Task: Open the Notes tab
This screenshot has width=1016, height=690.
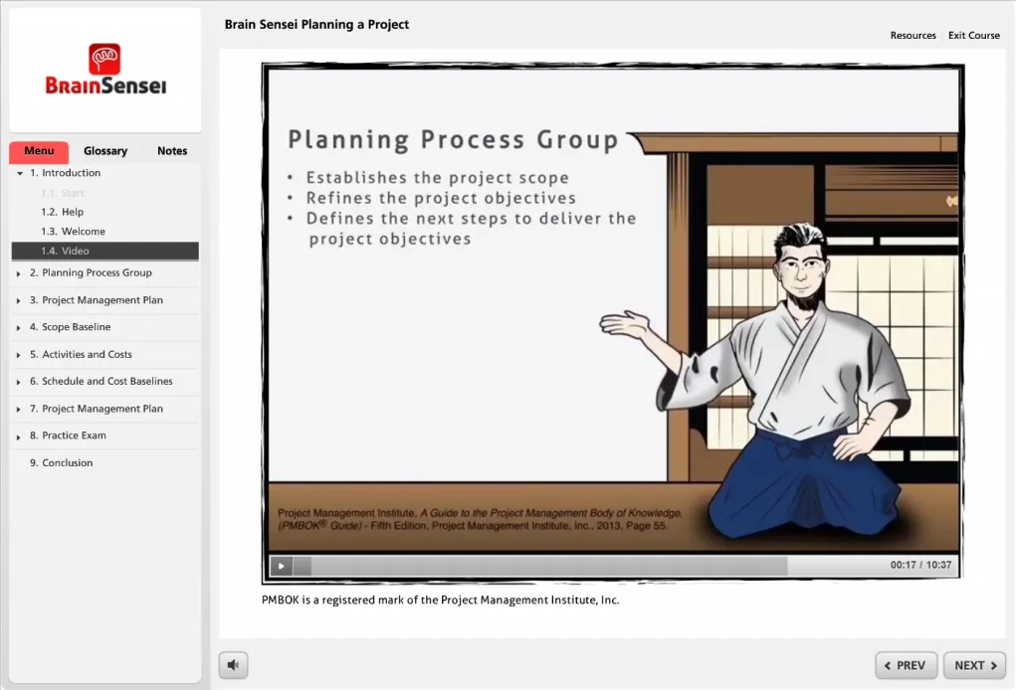Action: [172, 151]
